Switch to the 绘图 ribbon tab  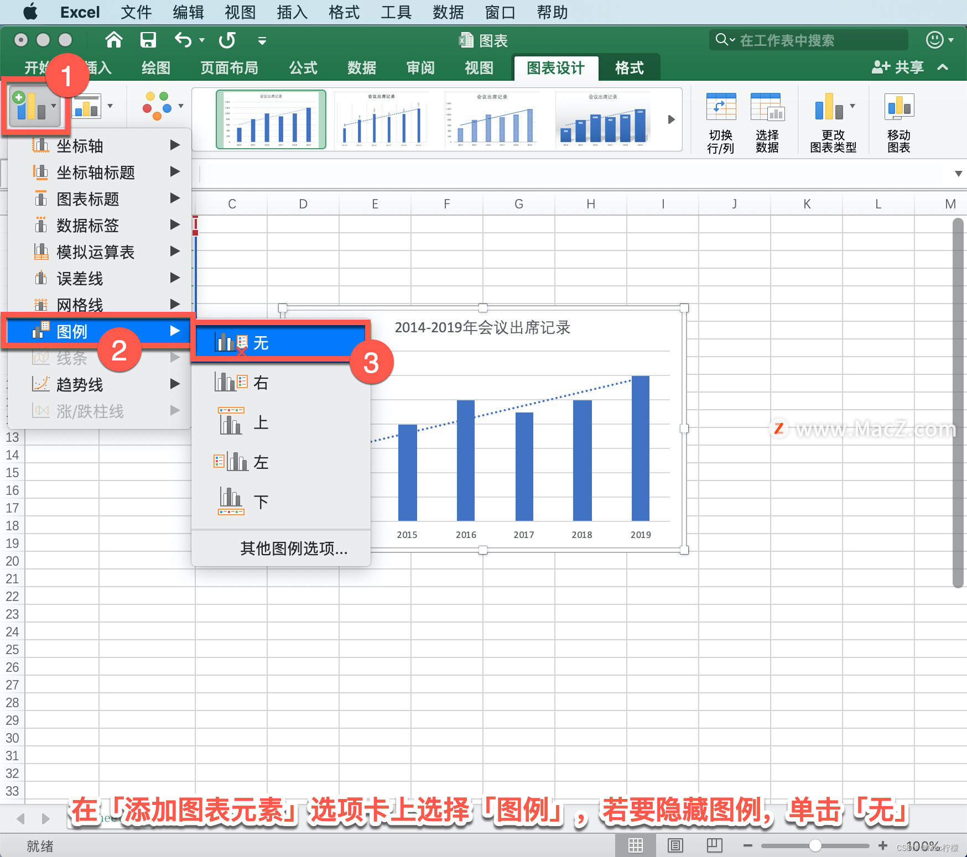tap(156, 68)
